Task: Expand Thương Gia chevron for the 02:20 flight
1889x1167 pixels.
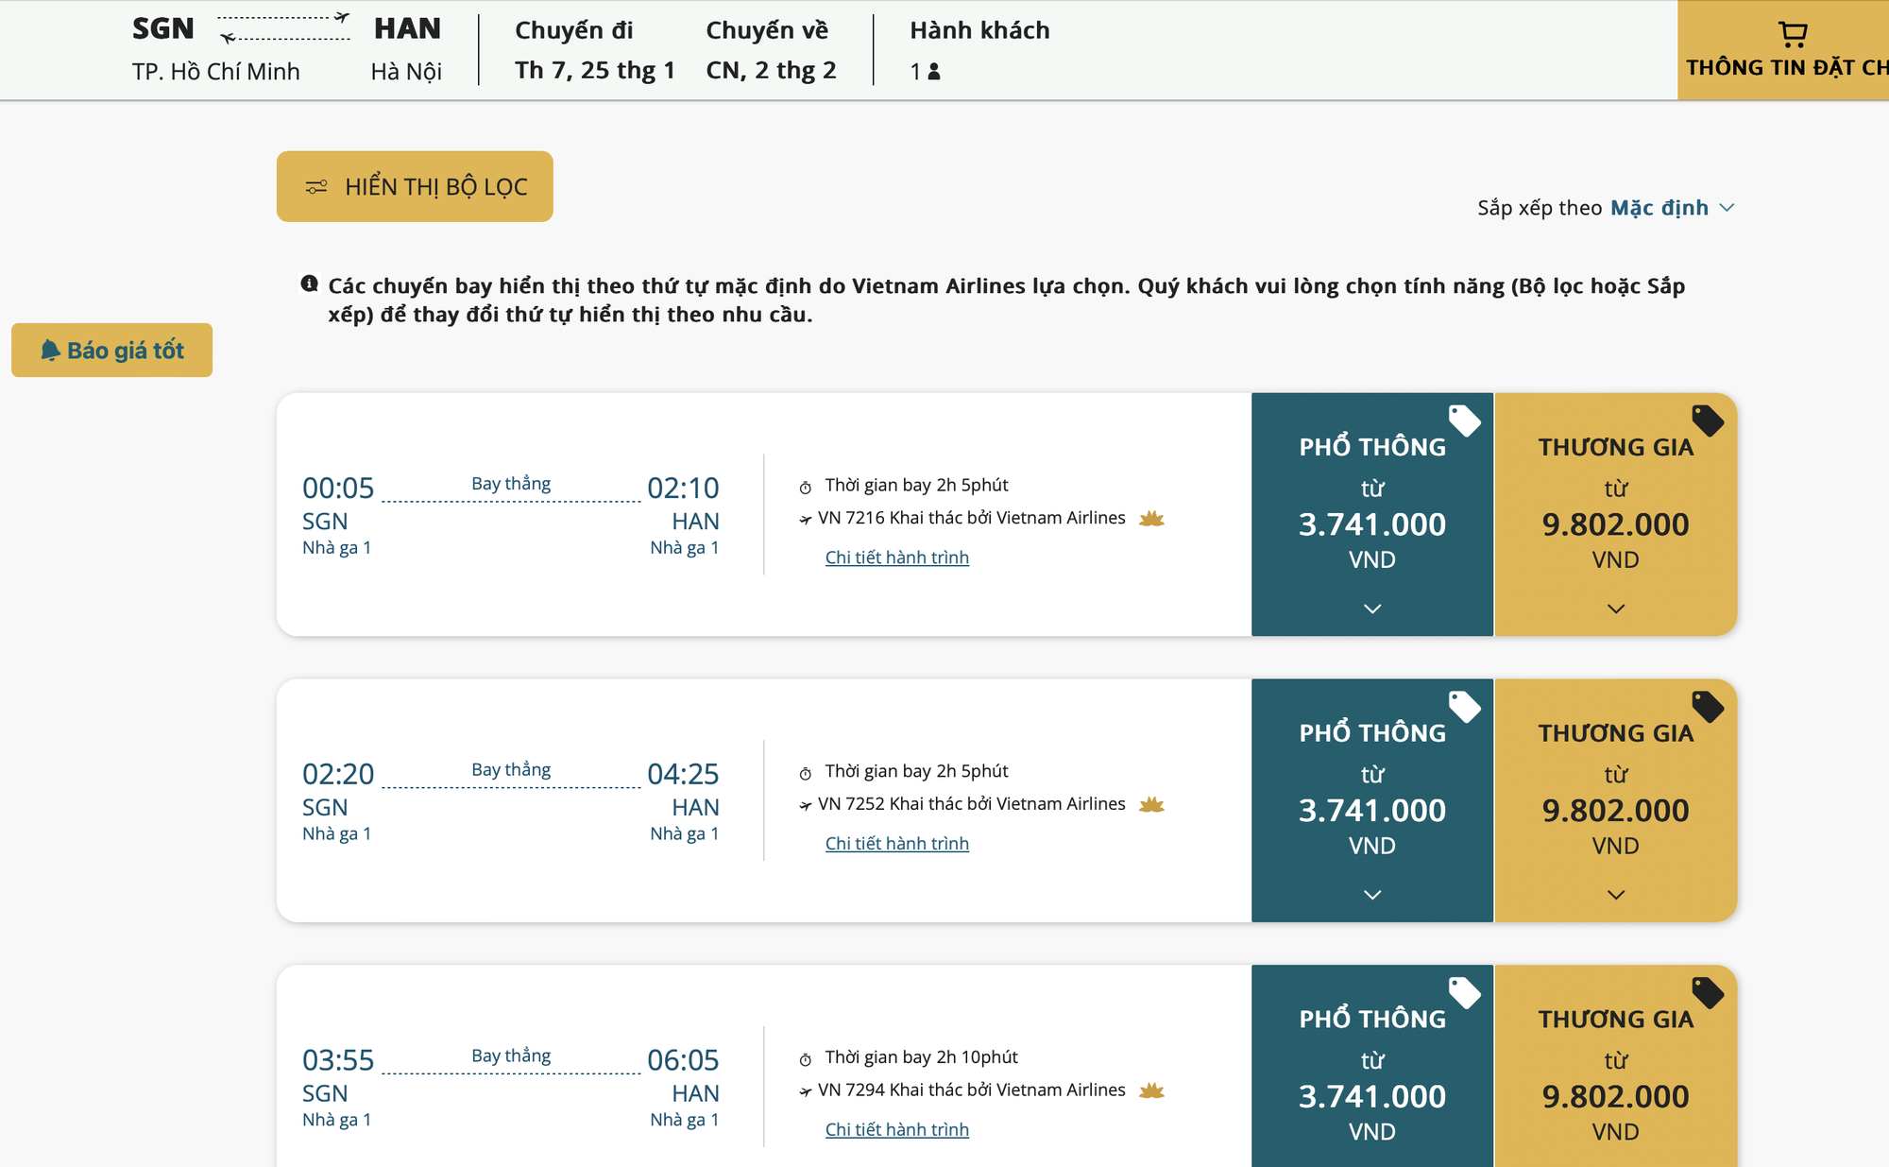Action: coord(1616,895)
